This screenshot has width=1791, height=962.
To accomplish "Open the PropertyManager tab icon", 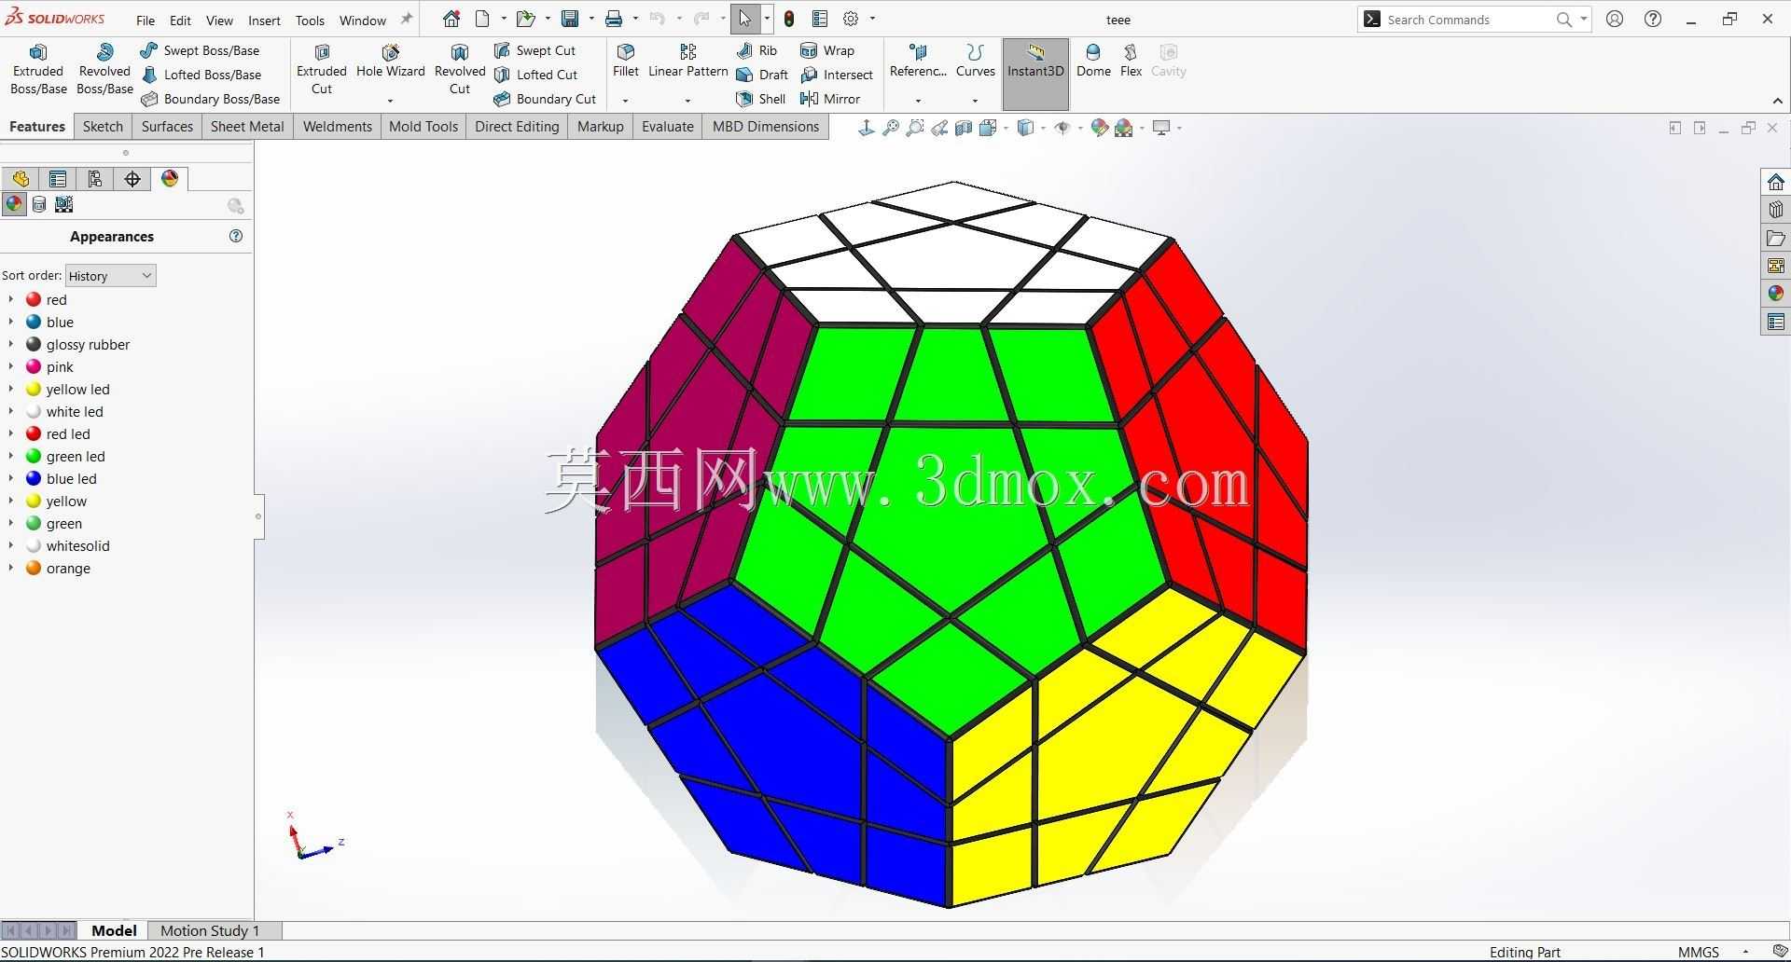I will [x=58, y=179].
